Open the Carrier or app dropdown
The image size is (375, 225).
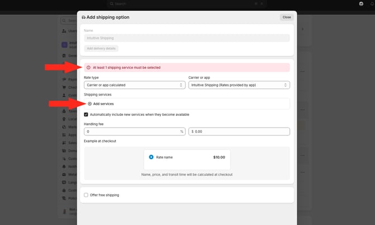[x=239, y=85]
